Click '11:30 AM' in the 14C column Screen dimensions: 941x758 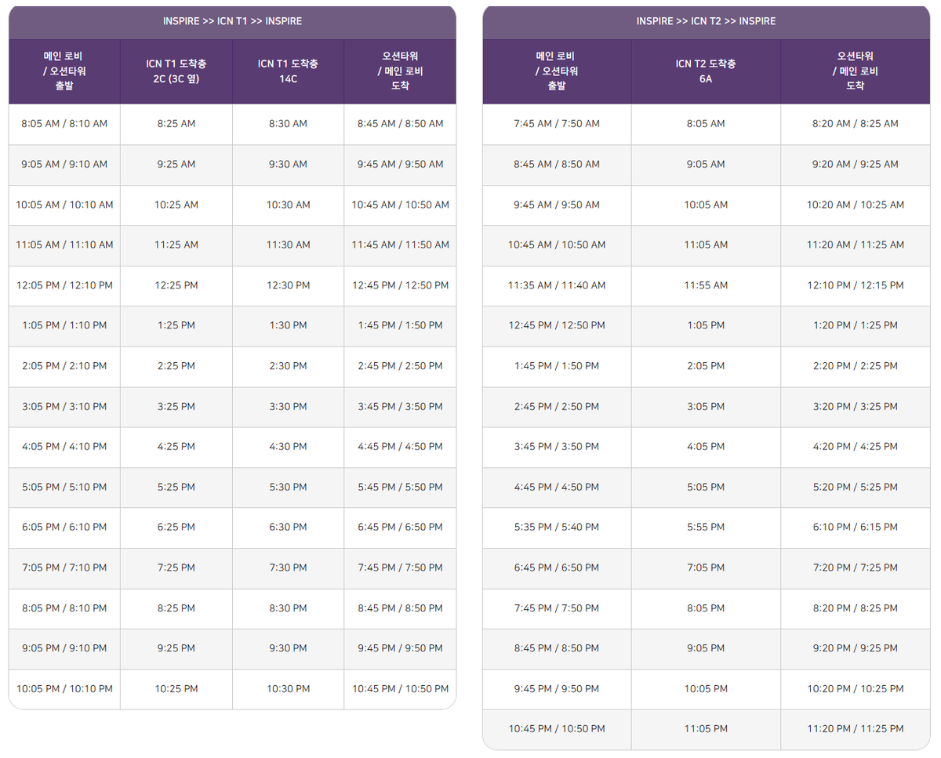tap(288, 245)
